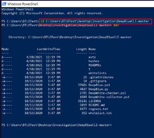154x138 pixels.
Task: Click the -a---- mode of regexes.txt row
Action: [x=7, y=109]
